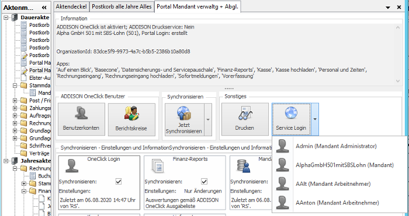
Task: Click the OrganizationId text line
Action: [123, 51]
